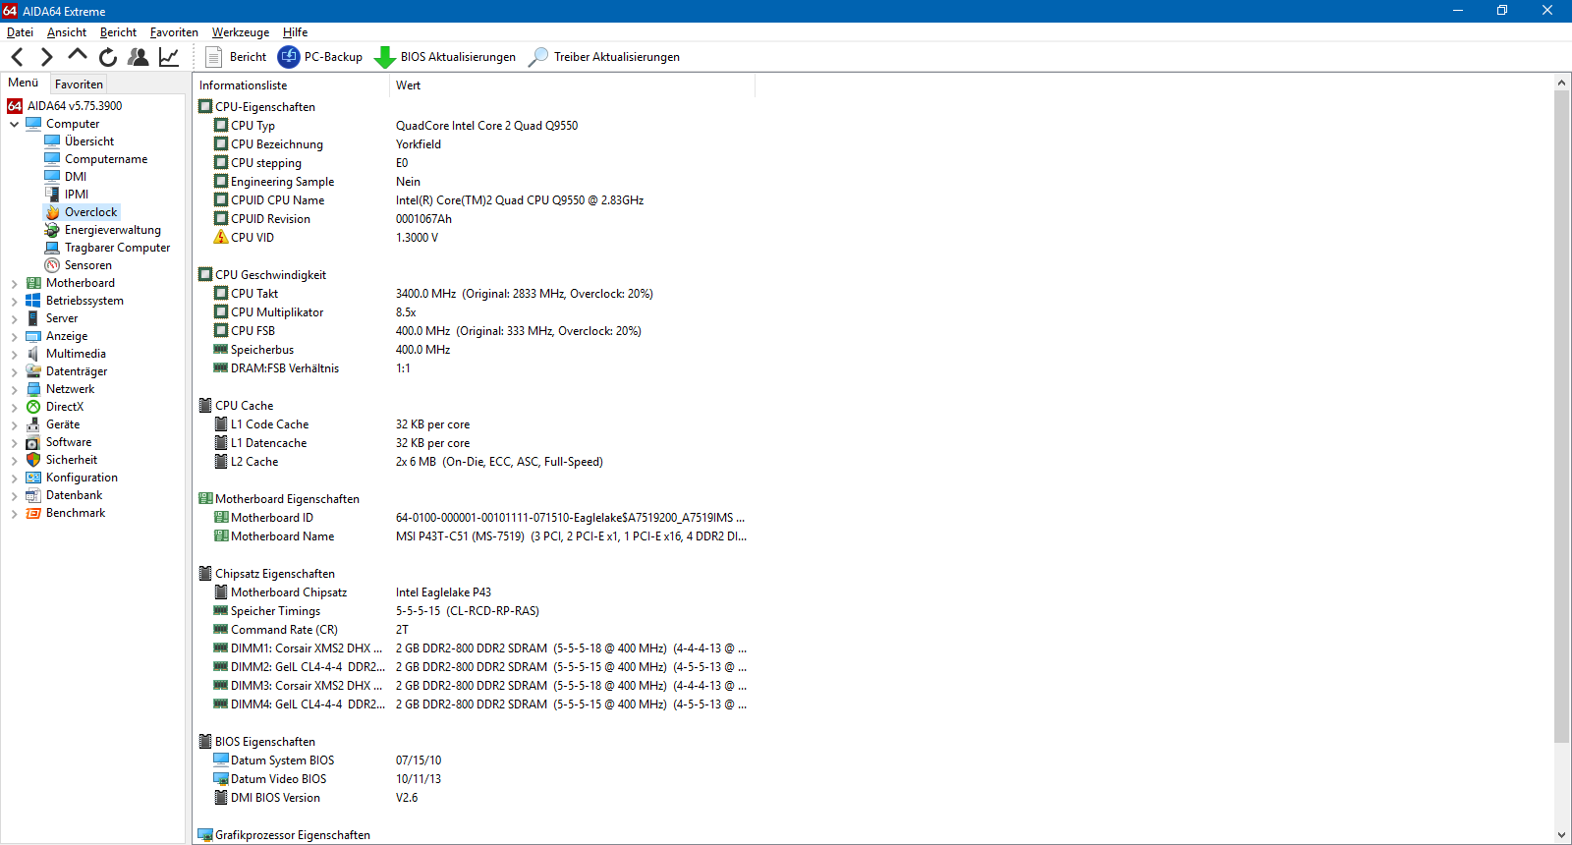Select the IPMI tree item
1572x845 pixels.
click(77, 195)
